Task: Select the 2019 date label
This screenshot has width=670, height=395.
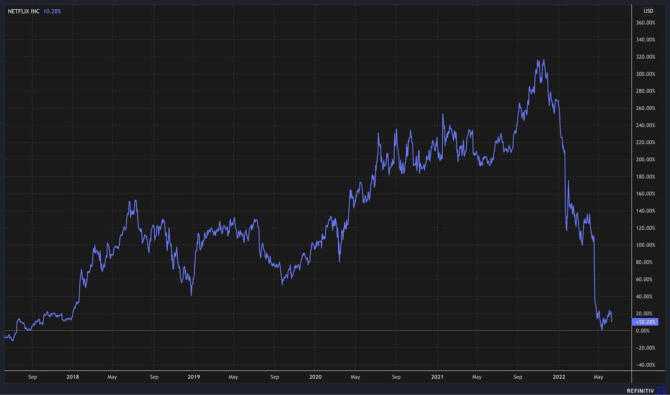Action: tap(194, 377)
